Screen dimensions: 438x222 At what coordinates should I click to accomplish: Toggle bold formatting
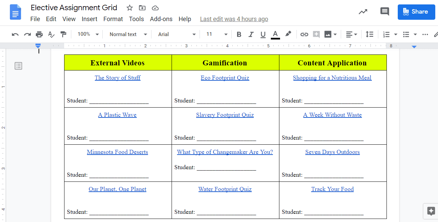tap(239, 34)
